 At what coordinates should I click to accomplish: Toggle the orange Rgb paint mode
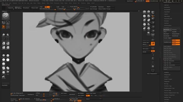tap(47, 7)
